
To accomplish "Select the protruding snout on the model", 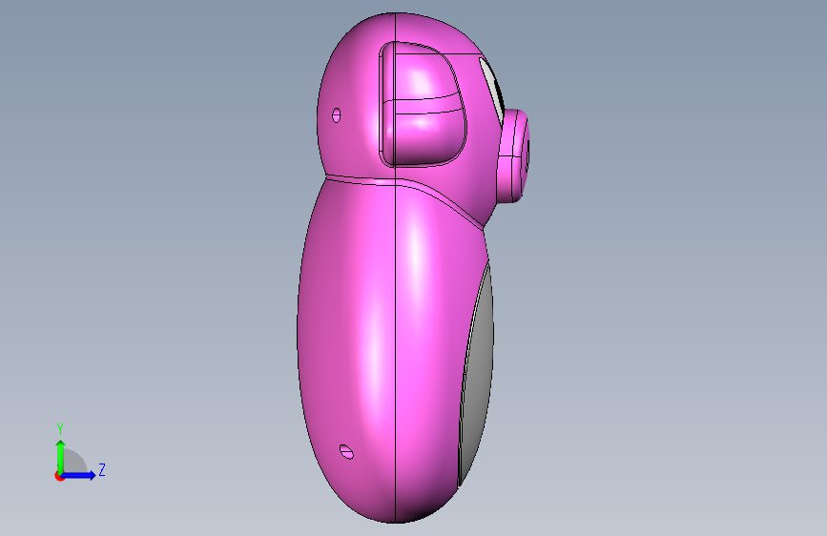I will tap(512, 155).
